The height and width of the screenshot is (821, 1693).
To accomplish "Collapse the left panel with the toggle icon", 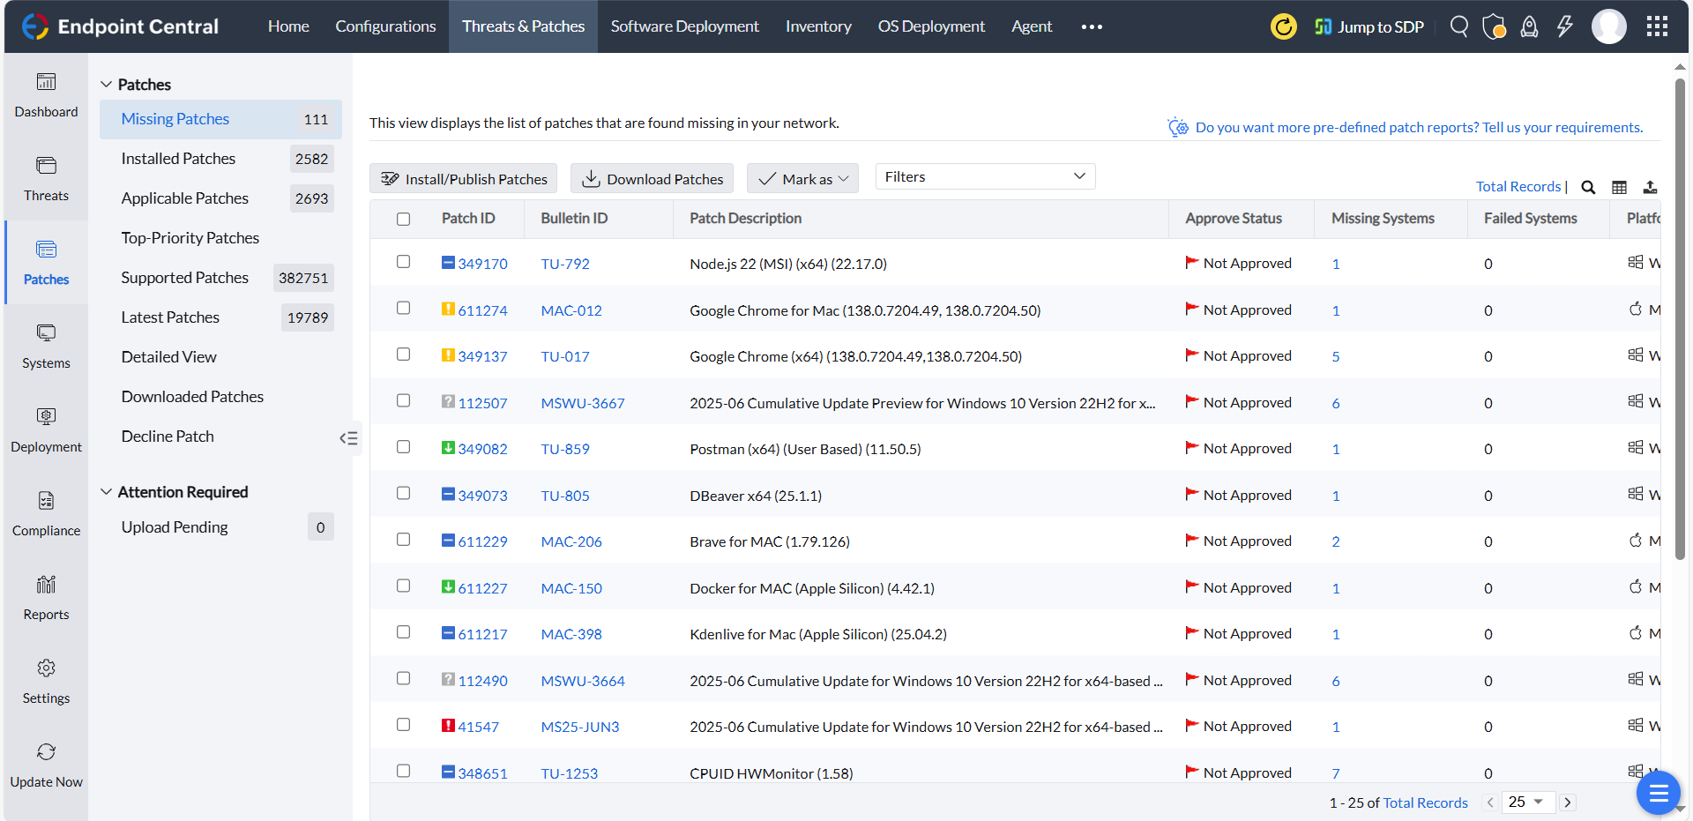I will (348, 438).
